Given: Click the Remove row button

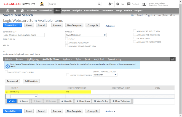Looking at the screenshot, I should [51, 101].
